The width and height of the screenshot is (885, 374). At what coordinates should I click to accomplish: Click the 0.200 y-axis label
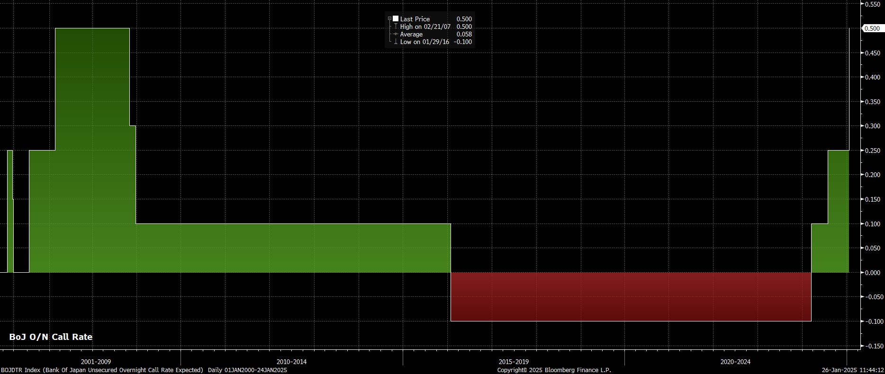pos(872,175)
